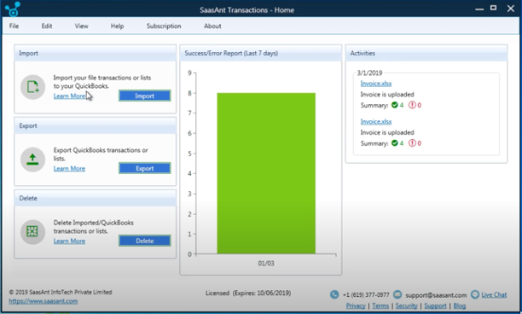This screenshot has width=522, height=314.
Task: Click red error icon in second Invoice.xlsx summary
Action: click(x=412, y=143)
